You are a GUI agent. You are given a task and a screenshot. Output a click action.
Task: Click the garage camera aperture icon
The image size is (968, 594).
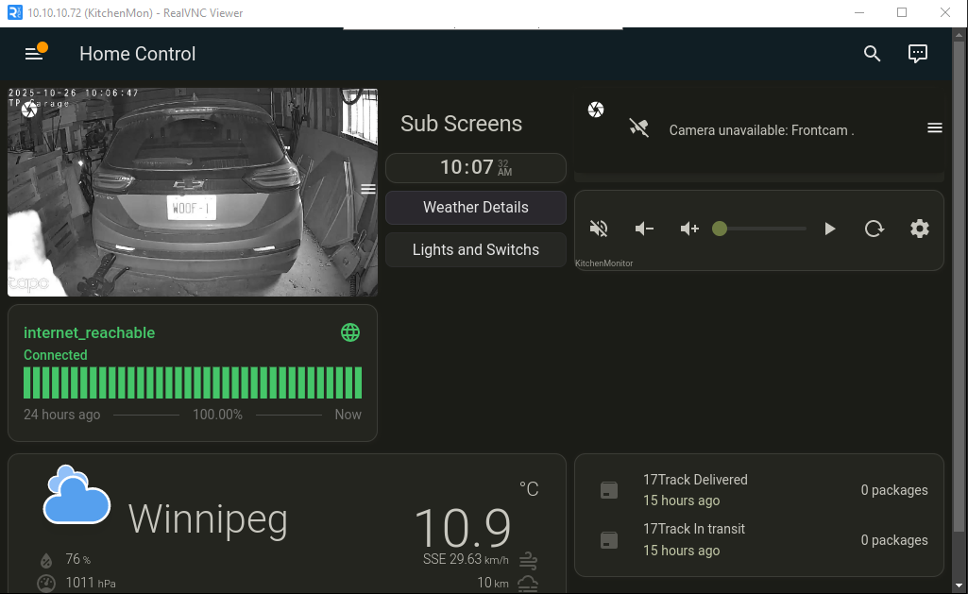[29, 110]
